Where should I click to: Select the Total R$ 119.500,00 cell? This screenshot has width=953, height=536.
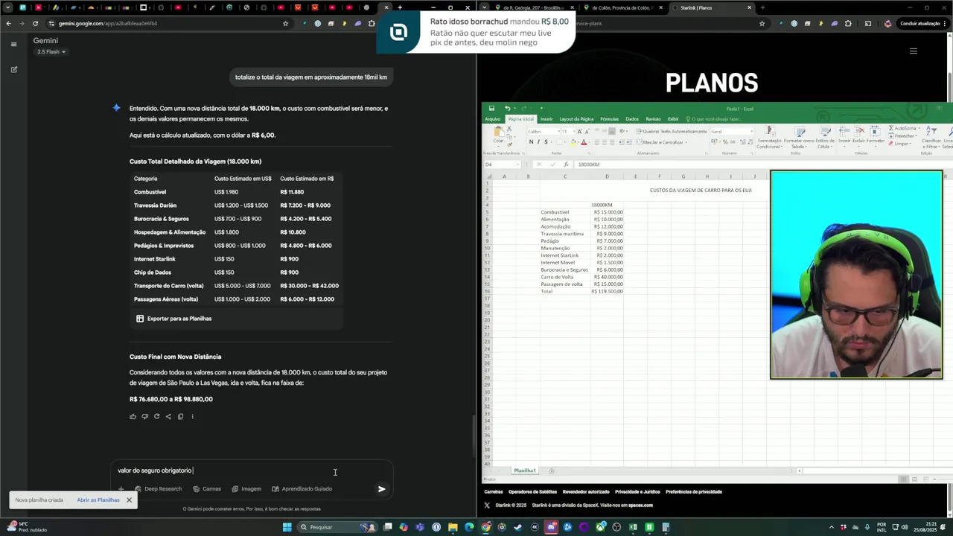(607, 291)
